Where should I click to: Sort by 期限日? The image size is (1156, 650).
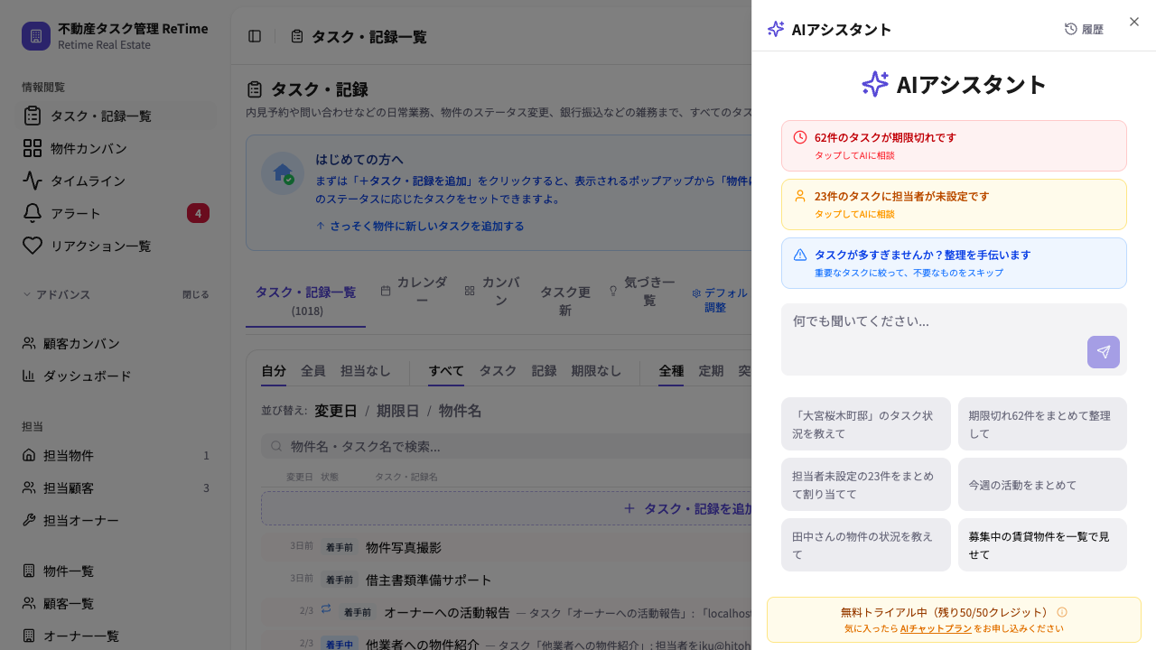[x=398, y=411]
